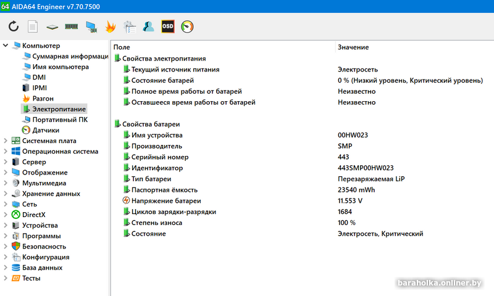The width and height of the screenshot is (494, 296).
Task: Click the memory module toolbar icon
Action: 72,27
